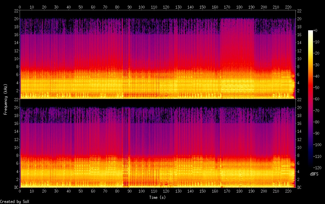Click the "18" tick on lower channel's left frequency axis
This screenshot has width=325, height=204.
[x=17, y=115]
